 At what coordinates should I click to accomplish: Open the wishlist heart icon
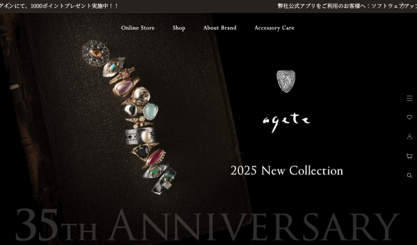(x=410, y=117)
